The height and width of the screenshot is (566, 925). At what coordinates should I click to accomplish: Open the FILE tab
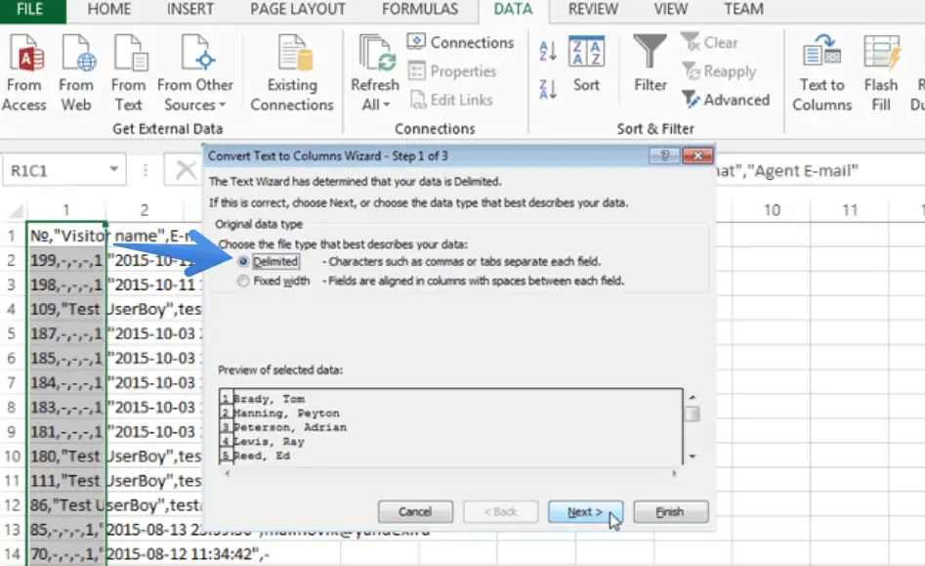[x=30, y=10]
